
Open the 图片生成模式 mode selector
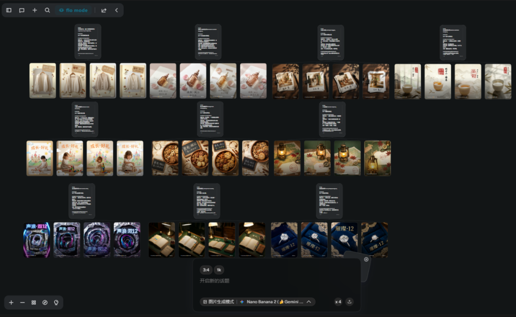point(218,302)
